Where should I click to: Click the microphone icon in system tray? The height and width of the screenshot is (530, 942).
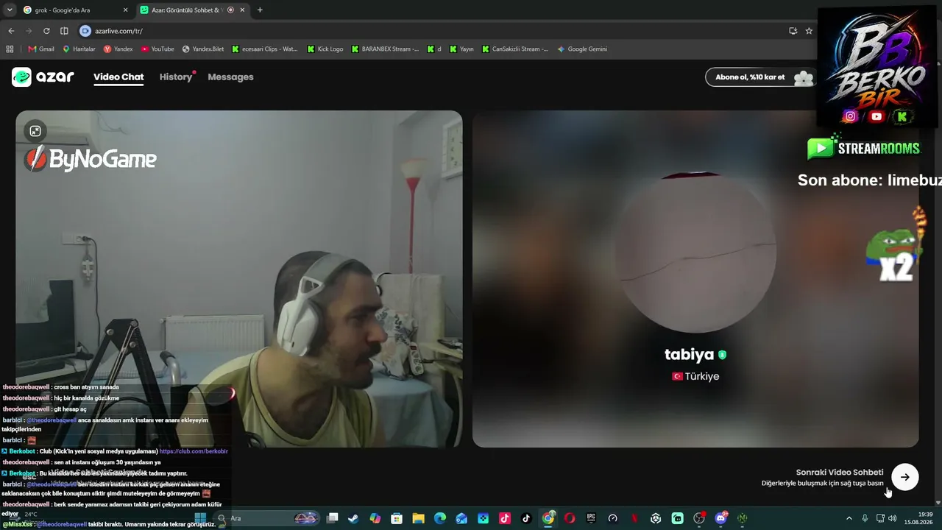point(865,518)
